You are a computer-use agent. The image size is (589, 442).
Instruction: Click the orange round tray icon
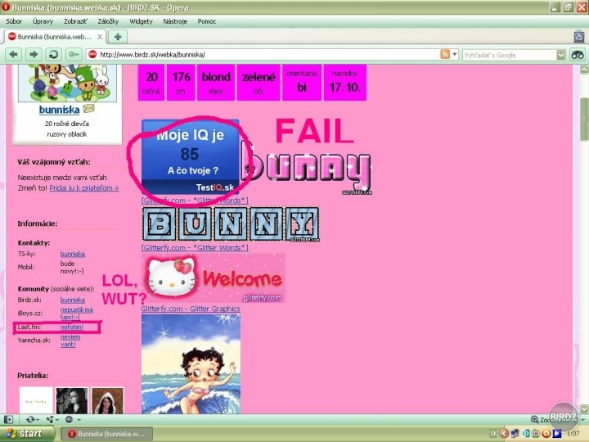tap(546, 434)
